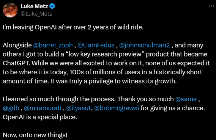Open the @barret_zoph mention
The height and width of the screenshot is (140, 216).
(x=53, y=45)
